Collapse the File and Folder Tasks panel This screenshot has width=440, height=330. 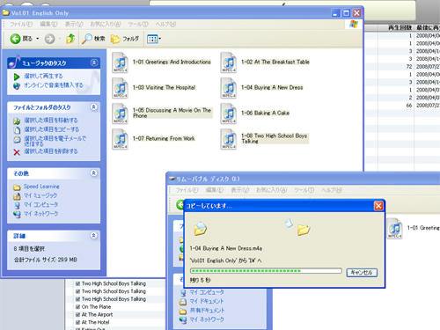(94, 107)
